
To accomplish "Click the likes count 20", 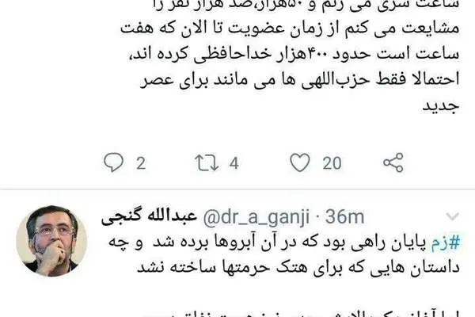I will tap(332, 163).
